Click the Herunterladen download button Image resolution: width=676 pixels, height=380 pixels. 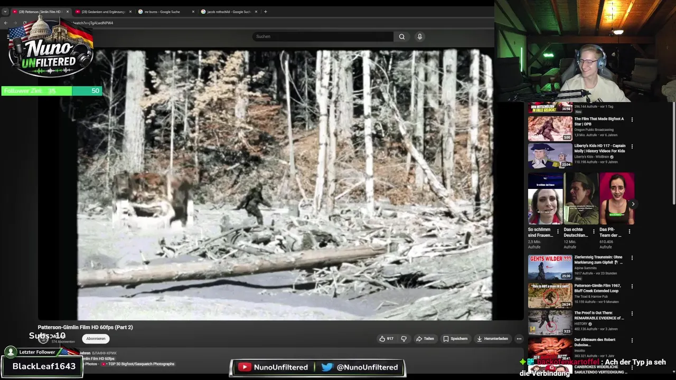pos(492,339)
